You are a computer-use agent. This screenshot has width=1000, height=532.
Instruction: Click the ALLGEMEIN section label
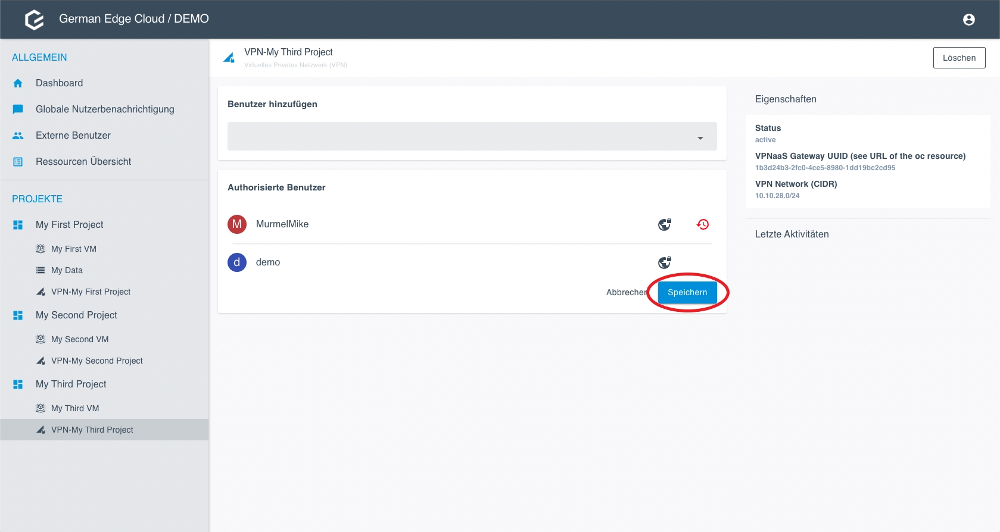39,58
